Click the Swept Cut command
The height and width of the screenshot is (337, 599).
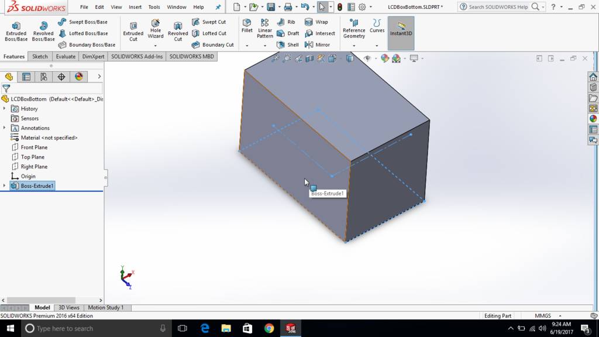209,22
